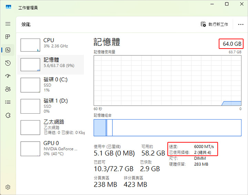
Task: Close the Task Manager window
Action: tap(242, 4)
